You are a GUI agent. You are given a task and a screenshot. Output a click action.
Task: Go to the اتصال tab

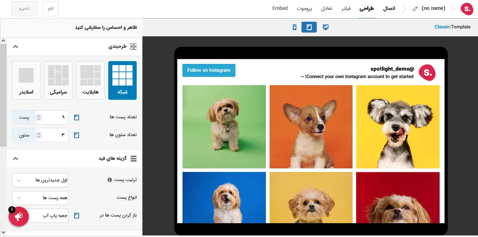pyautogui.click(x=389, y=9)
